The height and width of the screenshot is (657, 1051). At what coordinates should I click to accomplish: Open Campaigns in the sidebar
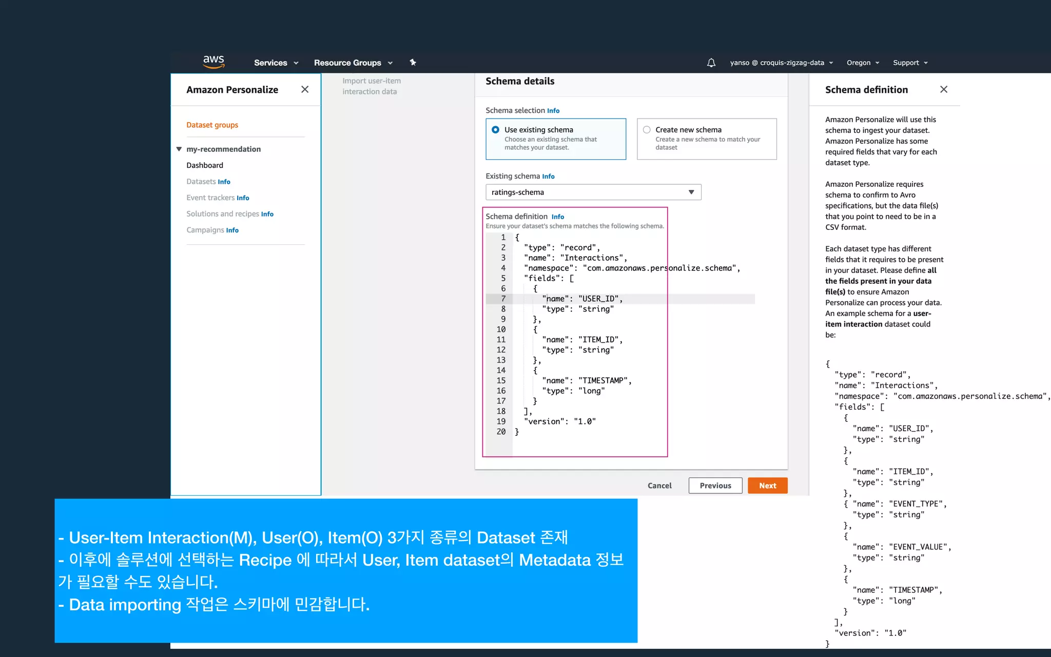[205, 230]
